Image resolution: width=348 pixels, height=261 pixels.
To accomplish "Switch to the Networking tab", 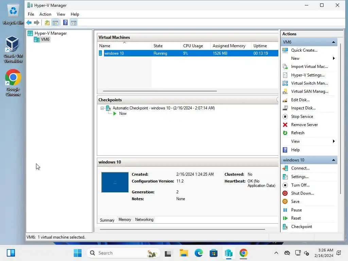I will tap(144, 220).
